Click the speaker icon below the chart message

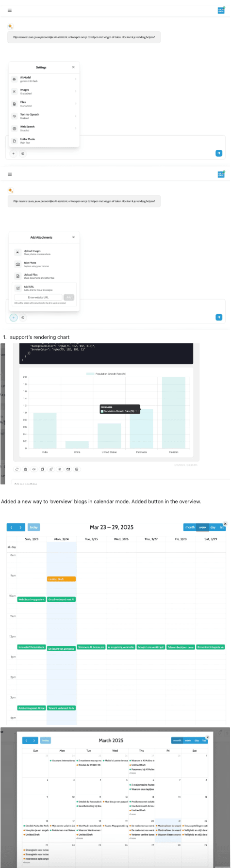(34, 469)
